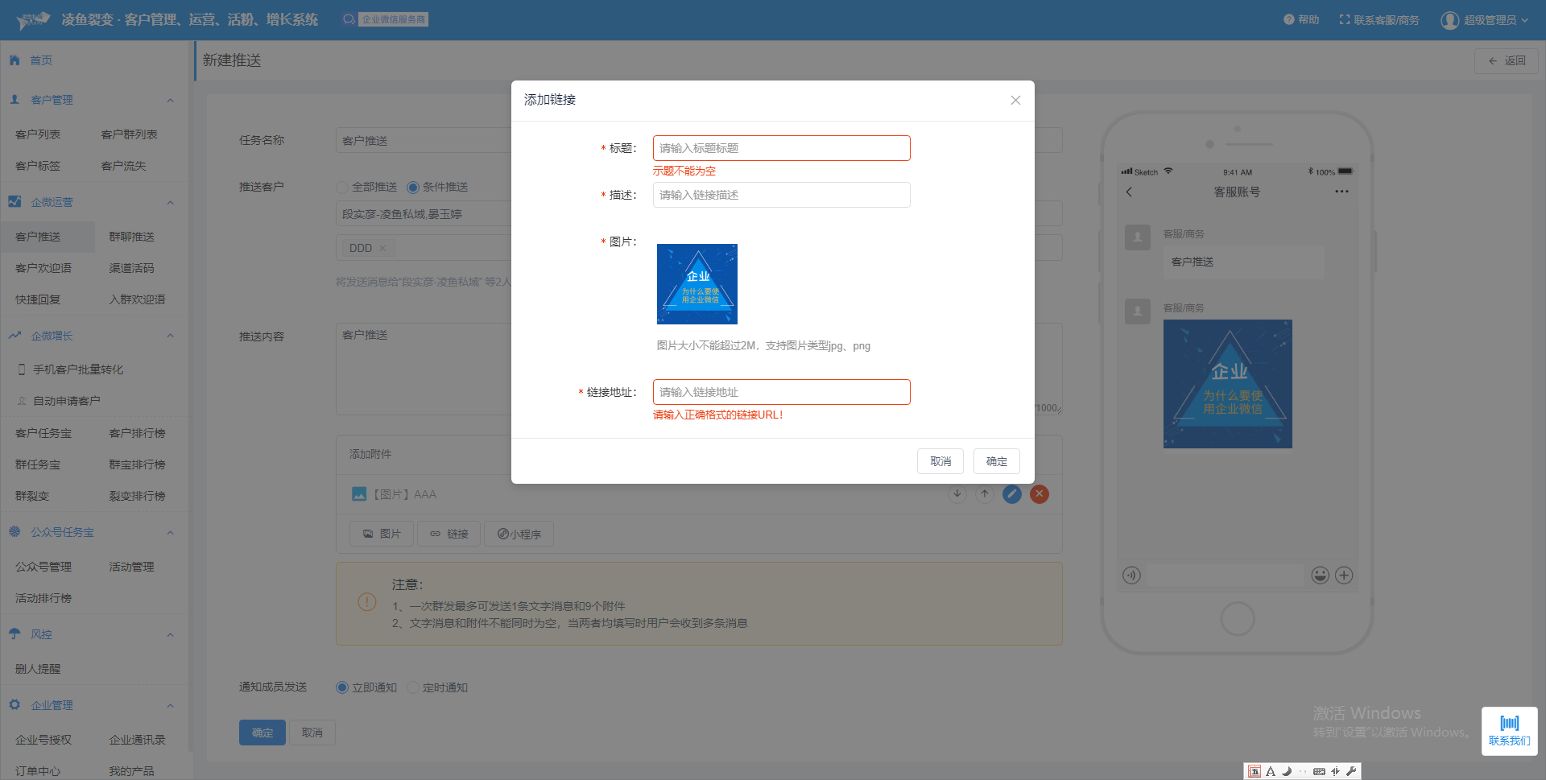Go to 首页 in the sidebar
1546x780 pixels.
40,60
